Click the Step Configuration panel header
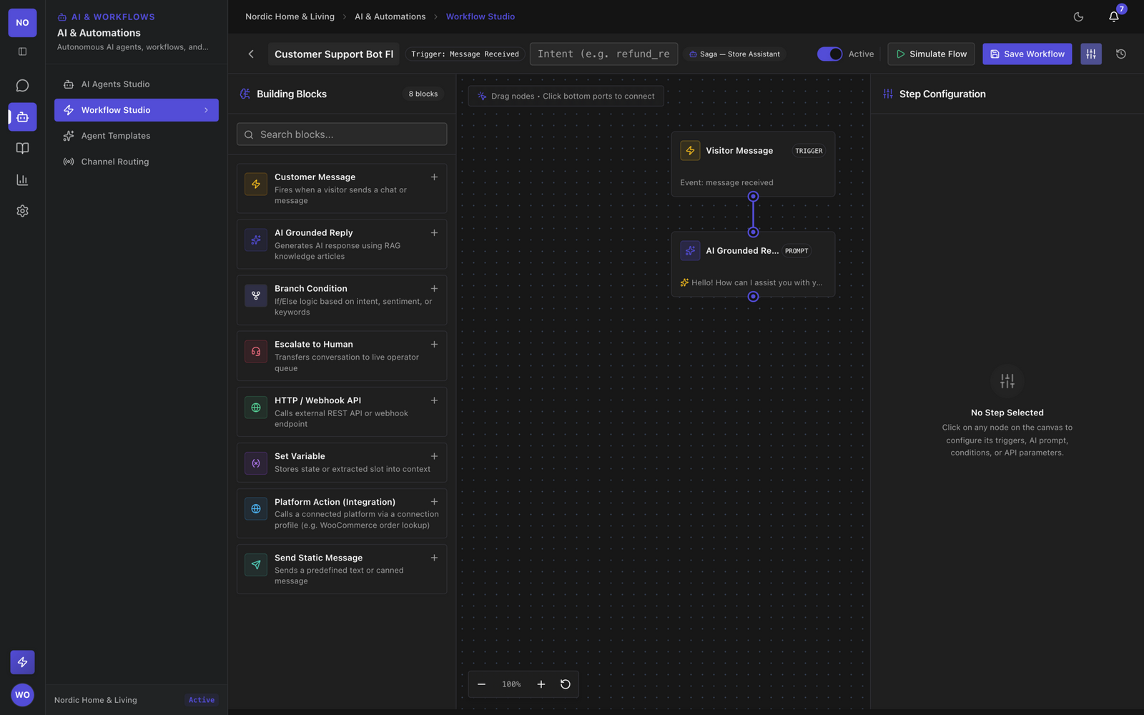 [x=942, y=94]
